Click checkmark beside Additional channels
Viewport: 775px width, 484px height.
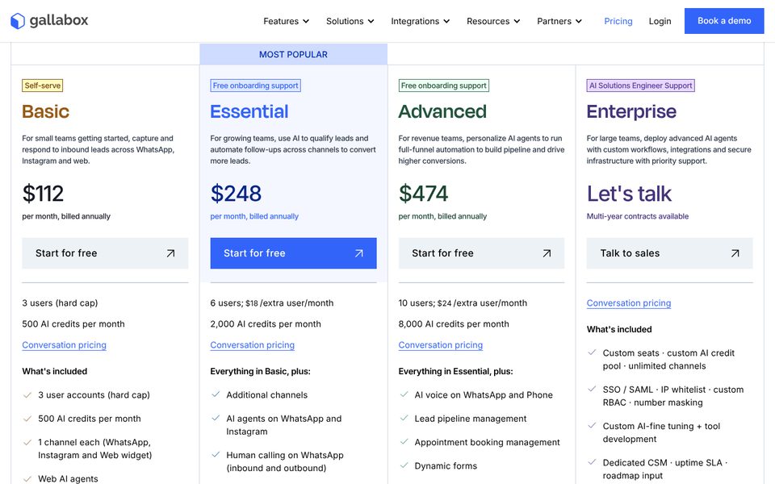(216, 394)
